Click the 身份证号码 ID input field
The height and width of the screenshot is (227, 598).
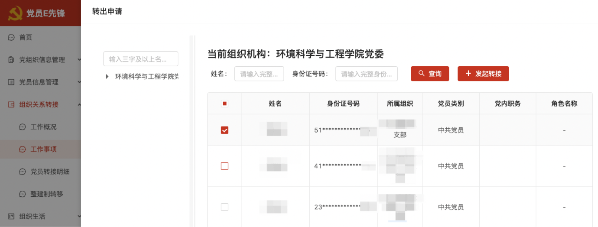coord(366,74)
